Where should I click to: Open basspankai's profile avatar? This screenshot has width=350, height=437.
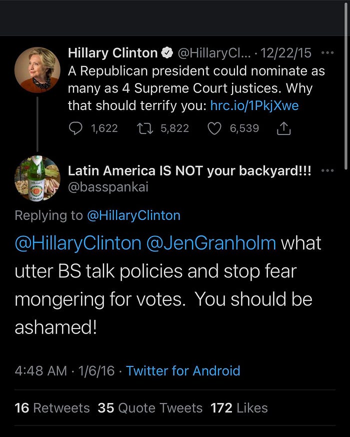click(x=37, y=178)
